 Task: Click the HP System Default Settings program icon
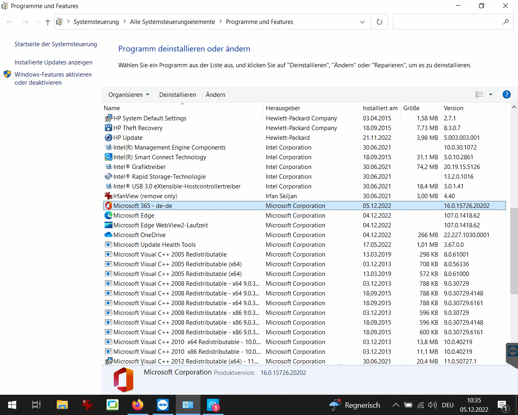[109, 118]
